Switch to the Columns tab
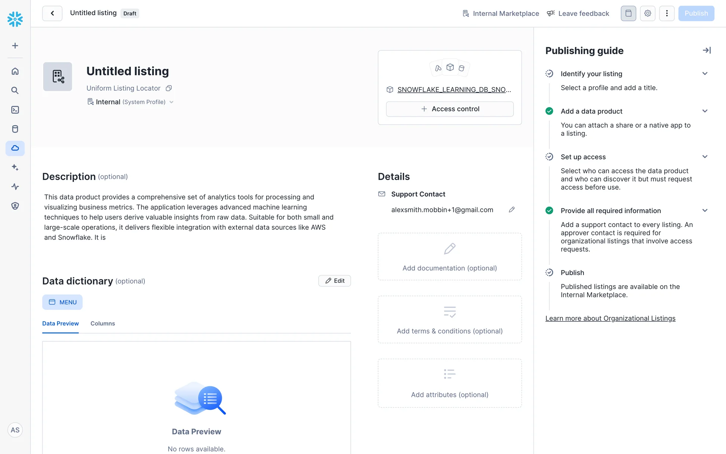The image size is (726, 454). [102, 323]
